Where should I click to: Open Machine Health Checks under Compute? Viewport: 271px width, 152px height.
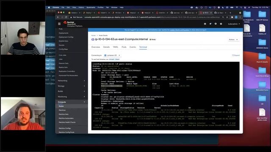(67, 122)
